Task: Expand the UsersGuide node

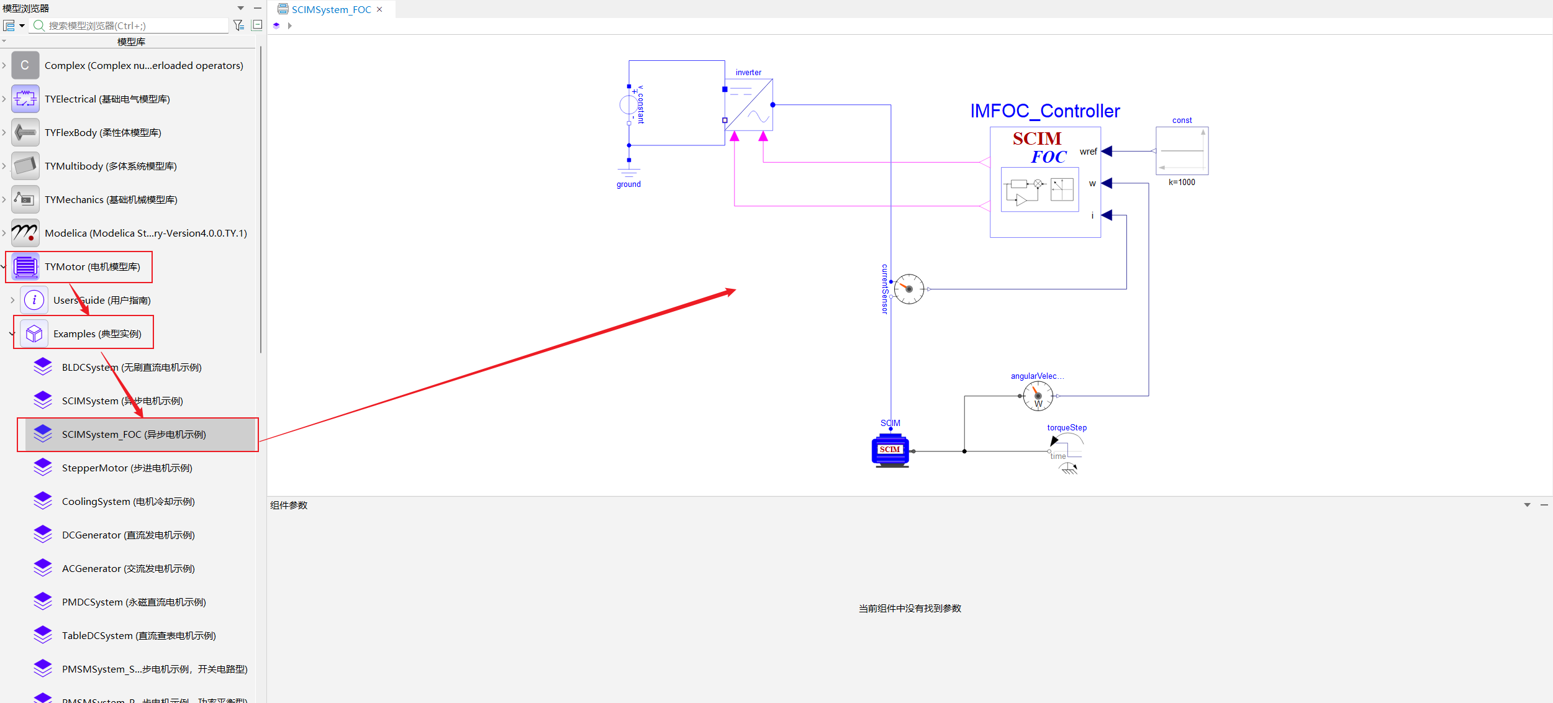Action: (12, 300)
